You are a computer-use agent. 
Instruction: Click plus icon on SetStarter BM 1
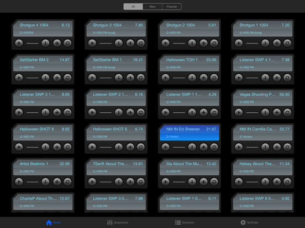point(130,78)
